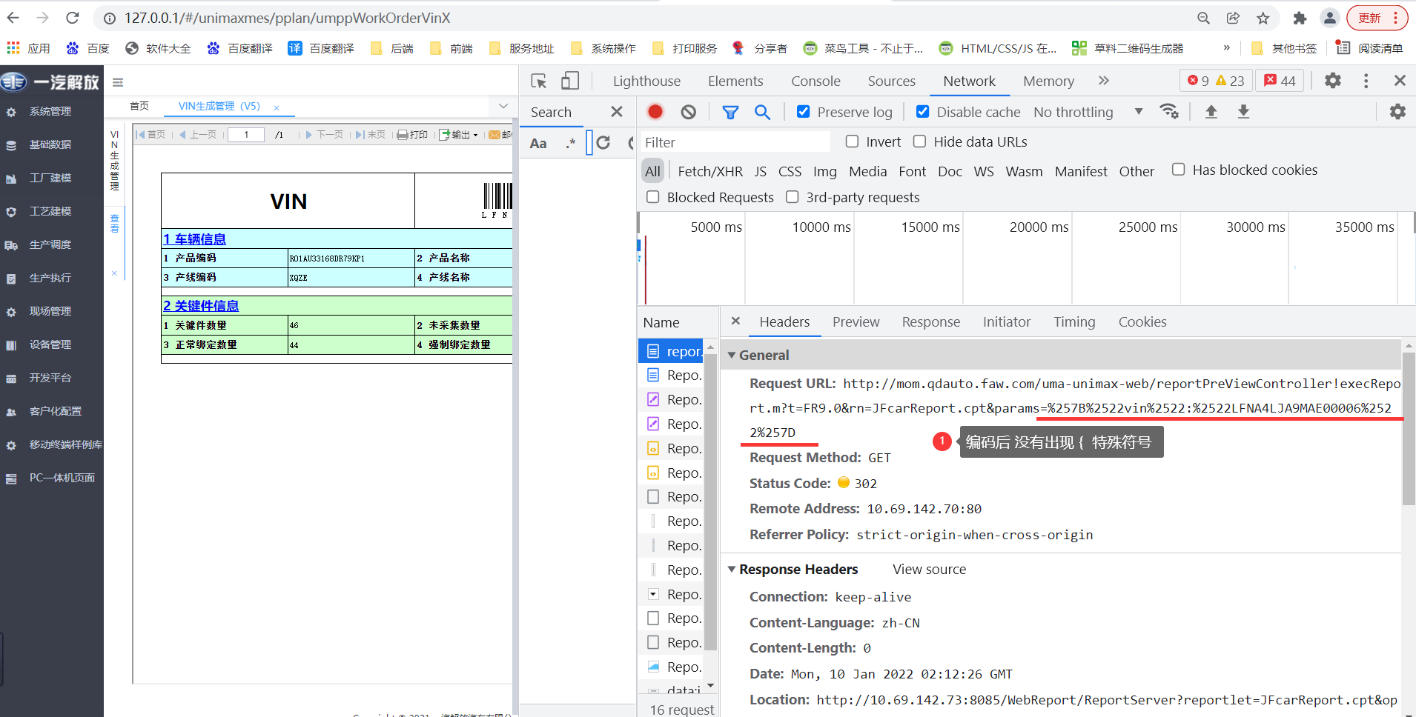
Task: Filter requests by JS type
Action: pos(761,171)
